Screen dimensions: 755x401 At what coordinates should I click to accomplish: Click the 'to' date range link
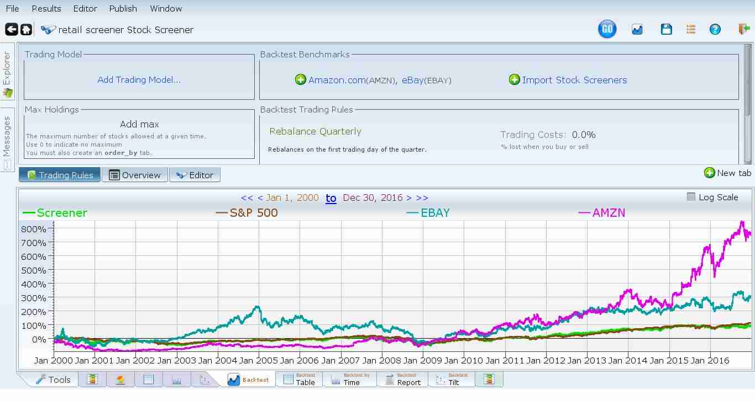coord(331,198)
